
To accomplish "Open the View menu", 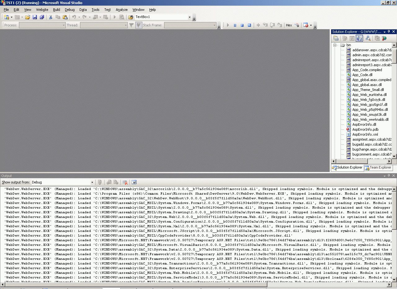I will coord(28,10).
